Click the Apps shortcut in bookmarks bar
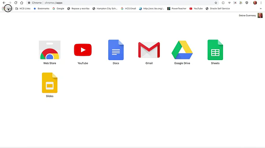 point(7,8)
